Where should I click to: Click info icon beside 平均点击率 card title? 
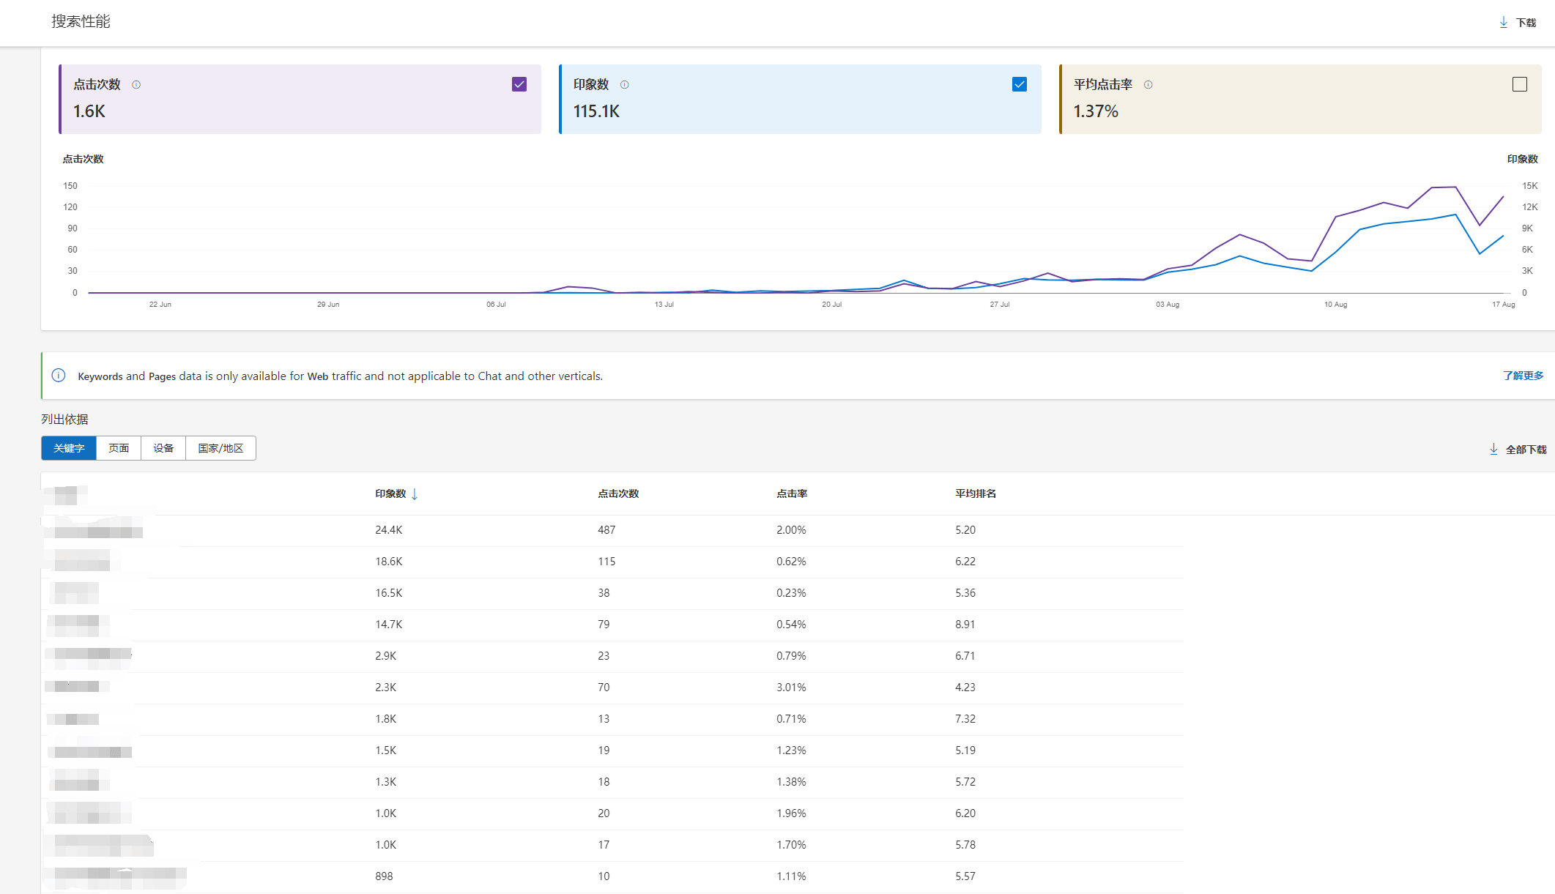1148,85
